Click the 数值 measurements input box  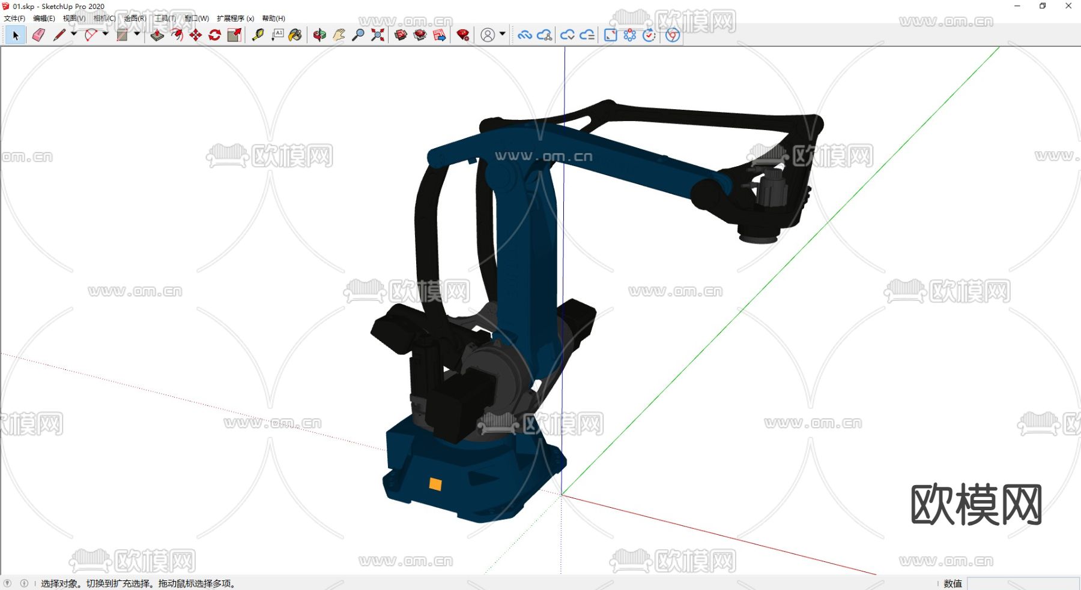[1022, 583]
